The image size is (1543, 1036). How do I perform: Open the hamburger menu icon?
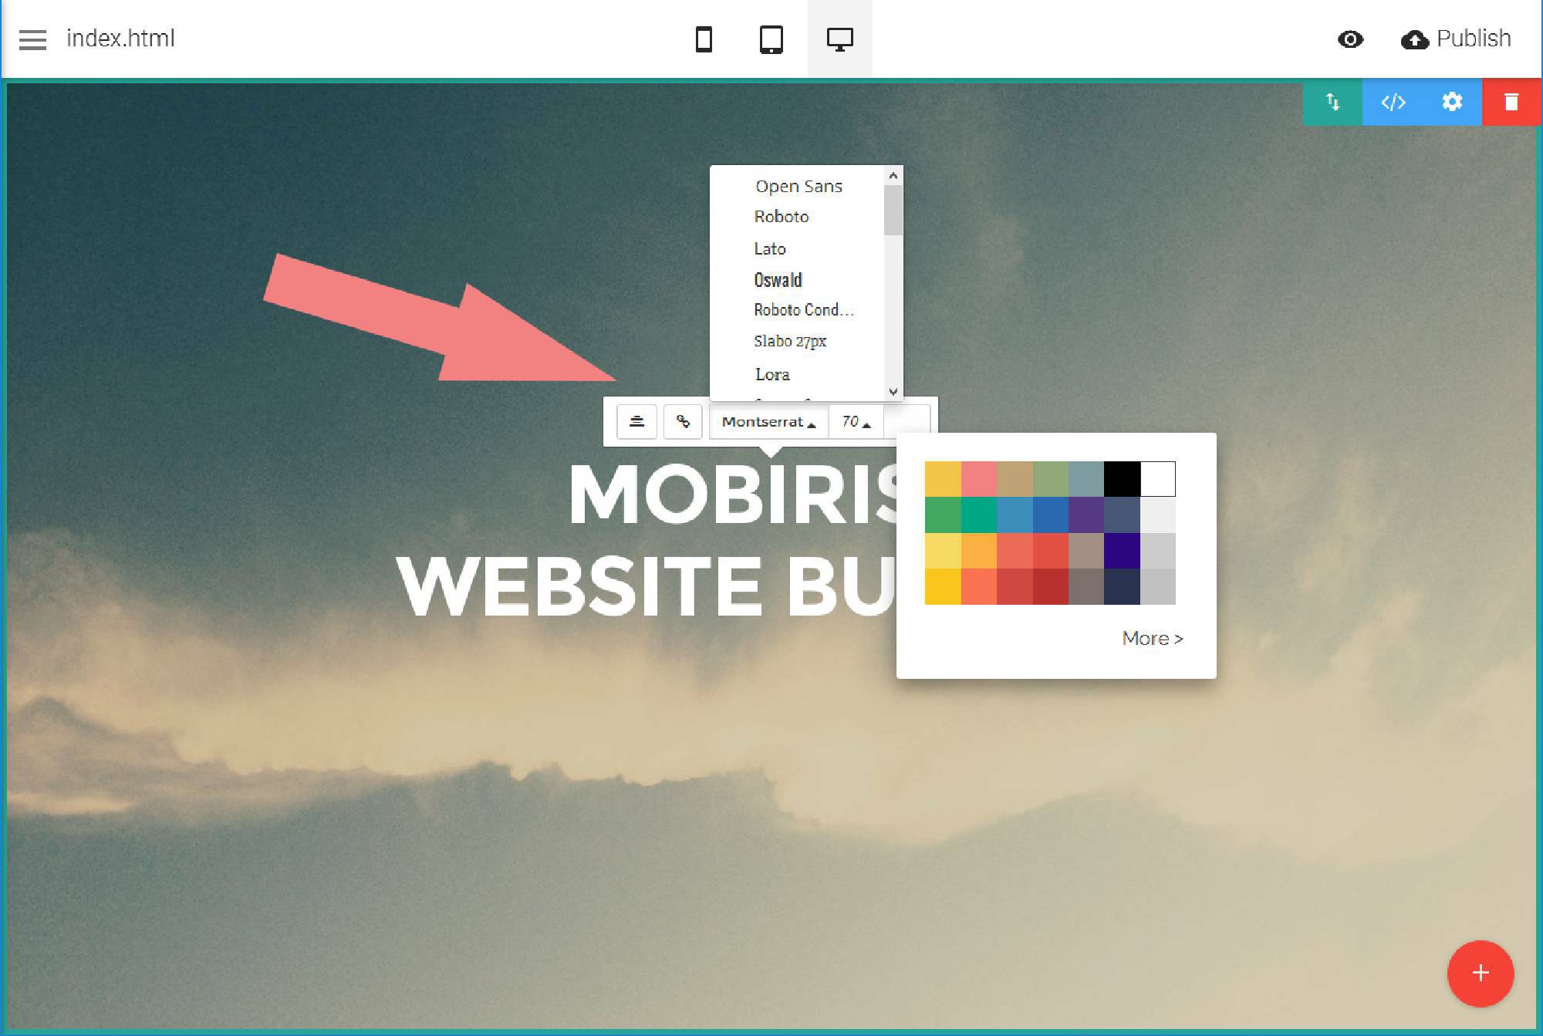[32, 35]
